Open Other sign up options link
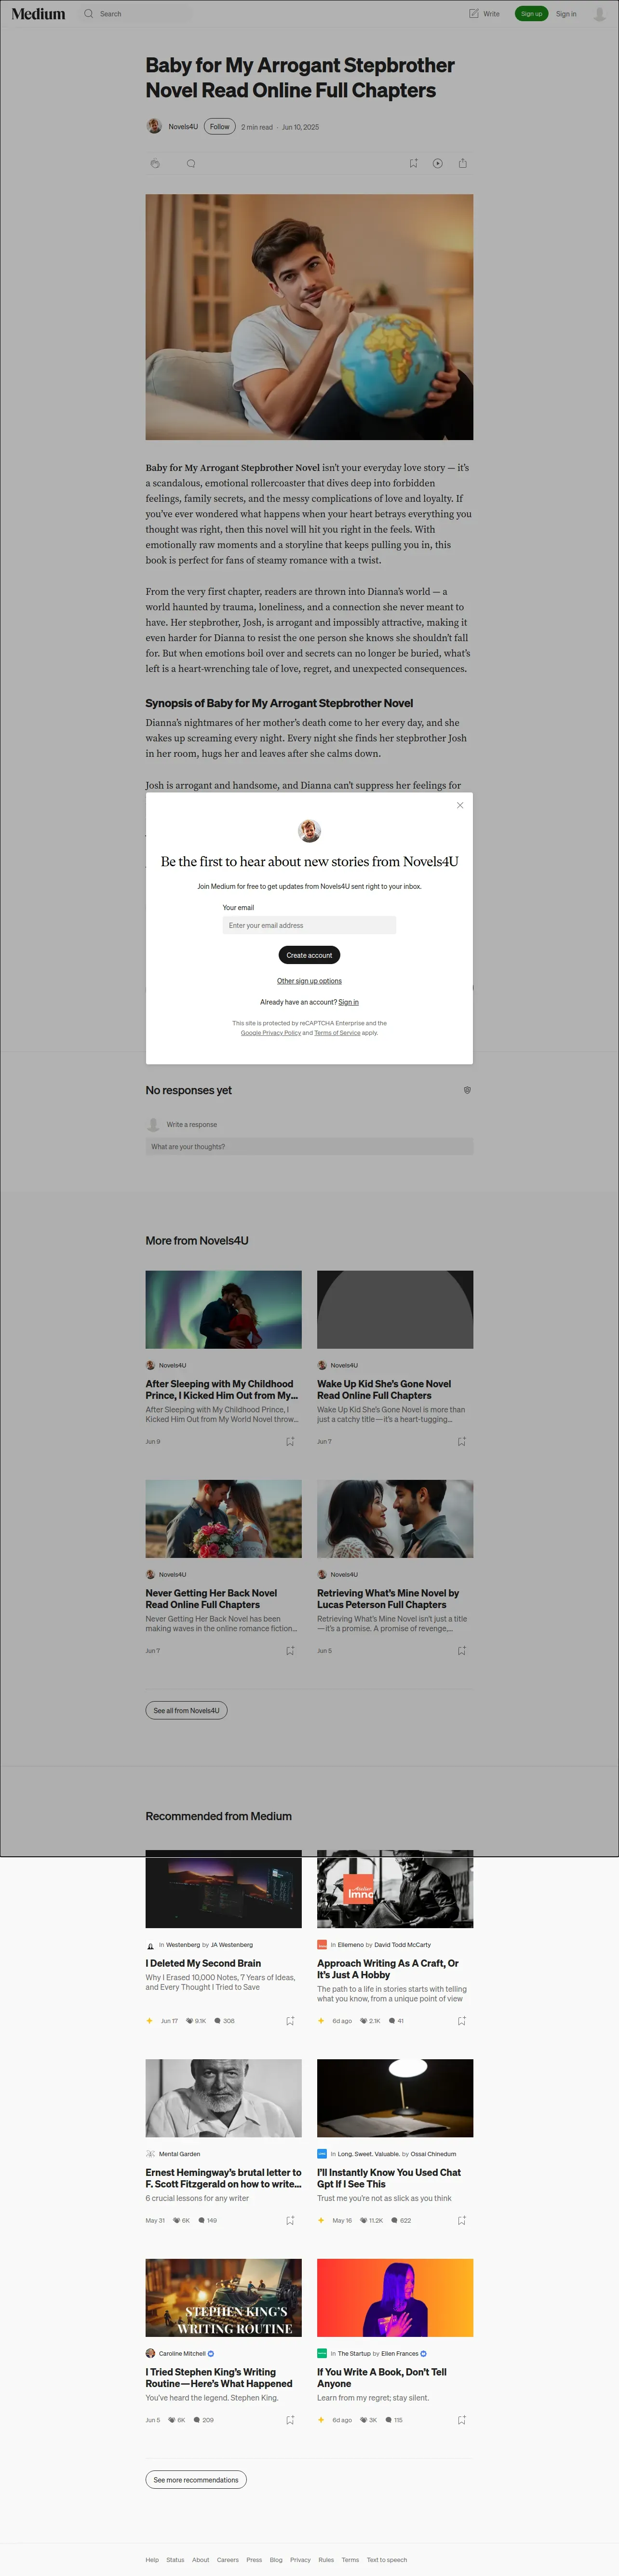619x2576 pixels. click(x=309, y=981)
